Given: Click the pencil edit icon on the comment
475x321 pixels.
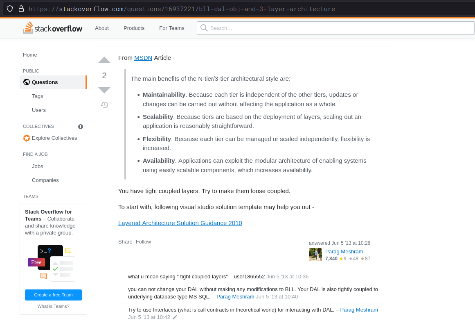Looking at the screenshot, I should [x=175, y=317].
